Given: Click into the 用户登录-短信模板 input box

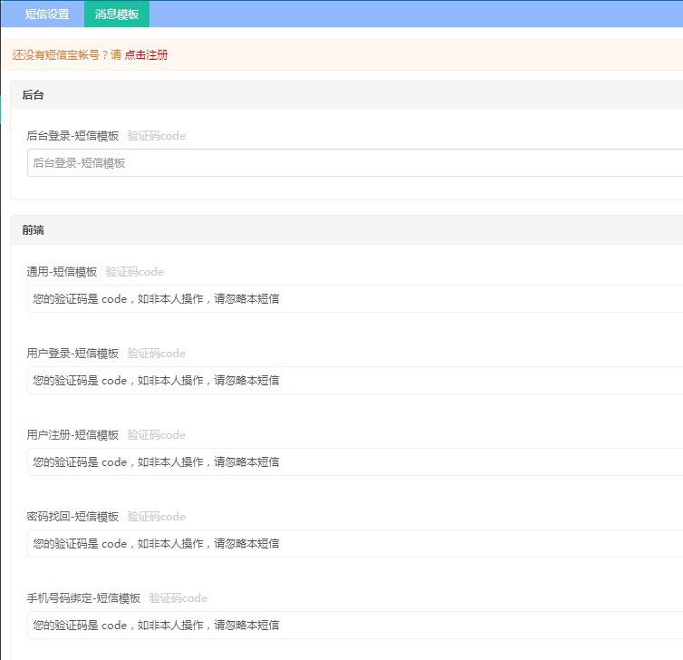Looking at the screenshot, I should (x=353, y=381).
